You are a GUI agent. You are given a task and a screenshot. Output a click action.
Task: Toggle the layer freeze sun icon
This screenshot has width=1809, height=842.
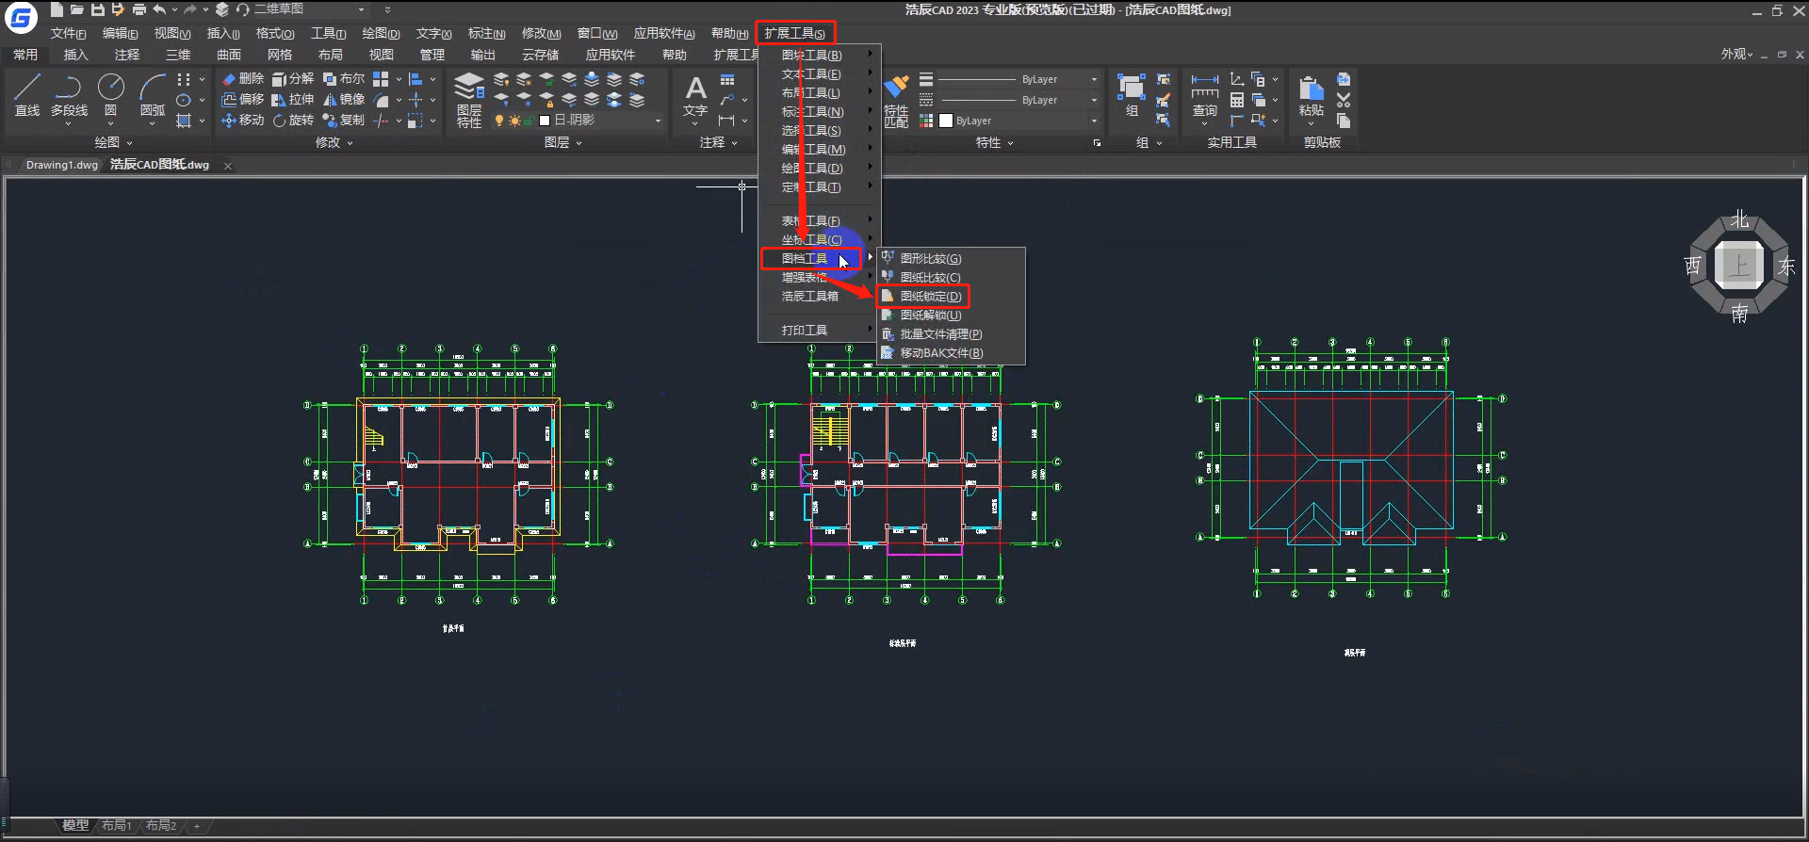pyautogui.click(x=514, y=121)
